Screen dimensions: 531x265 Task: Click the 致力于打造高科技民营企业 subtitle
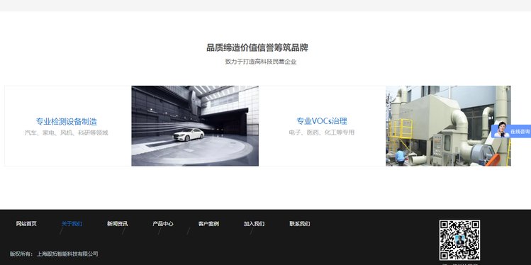coord(261,62)
